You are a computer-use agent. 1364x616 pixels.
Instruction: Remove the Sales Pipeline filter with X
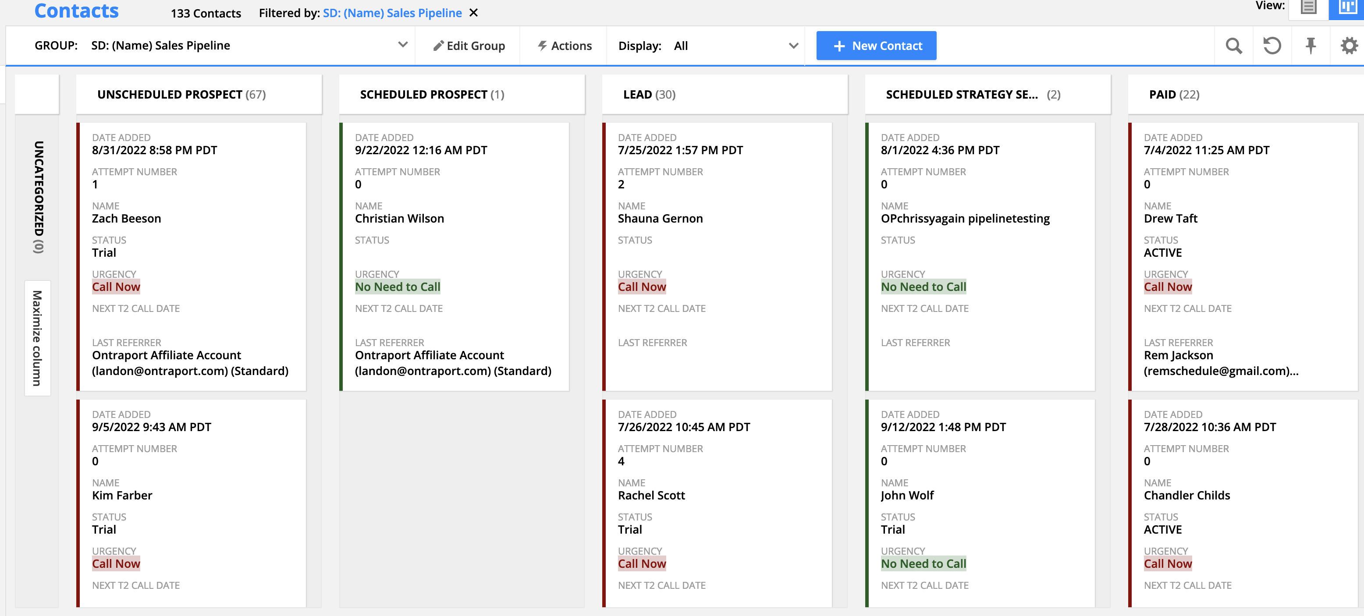pos(474,13)
